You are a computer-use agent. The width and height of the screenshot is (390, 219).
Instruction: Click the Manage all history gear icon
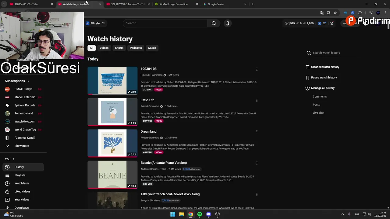[x=308, y=88]
